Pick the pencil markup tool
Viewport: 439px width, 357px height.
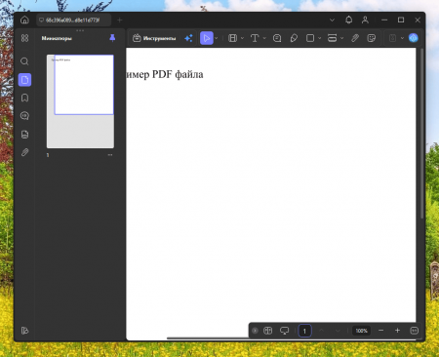click(294, 38)
